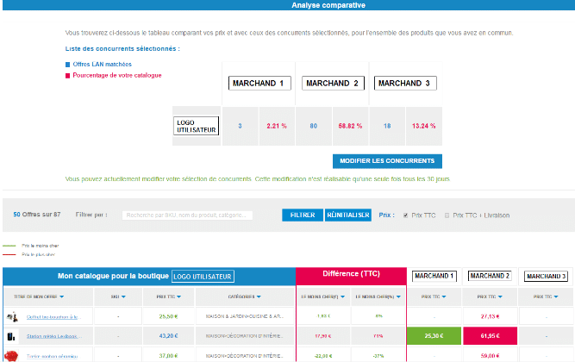The width and height of the screenshot is (575, 362).
Task: Click the 50 Offres sur 87 counter
Action: (37, 215)
